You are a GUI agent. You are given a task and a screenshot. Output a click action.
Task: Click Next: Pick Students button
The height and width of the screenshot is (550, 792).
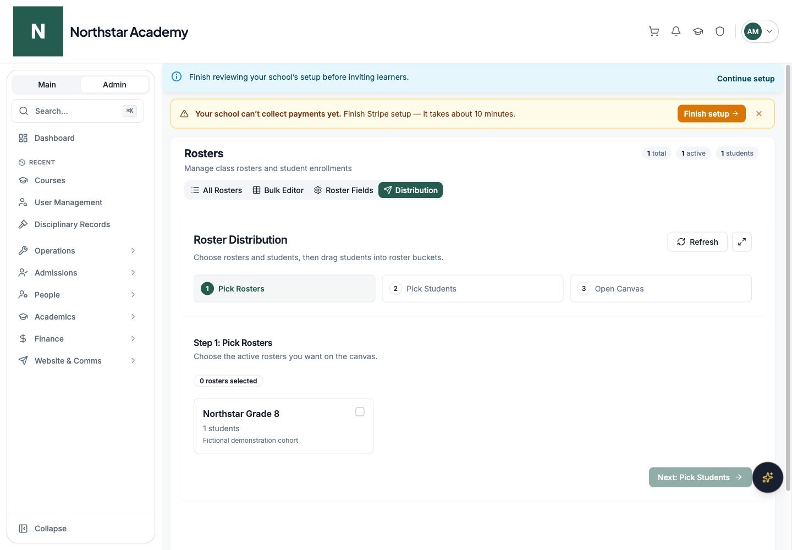[x=700, y=477]
